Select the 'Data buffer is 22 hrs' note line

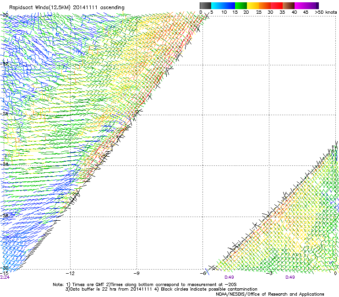point(161,289)
